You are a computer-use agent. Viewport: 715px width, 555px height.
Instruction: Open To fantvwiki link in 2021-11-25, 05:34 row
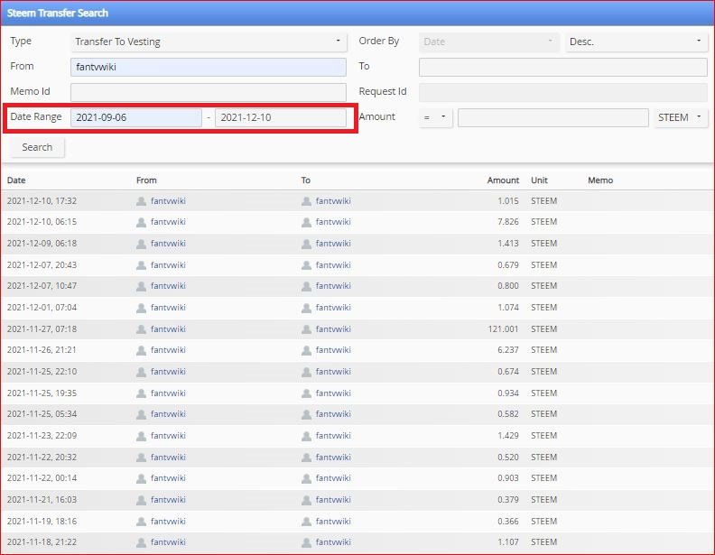(x=333, y=414)
